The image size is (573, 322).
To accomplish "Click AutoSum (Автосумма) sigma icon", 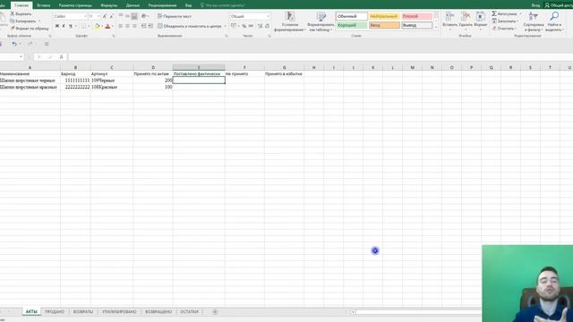I will pyautogui.click(x=494, y=13).
